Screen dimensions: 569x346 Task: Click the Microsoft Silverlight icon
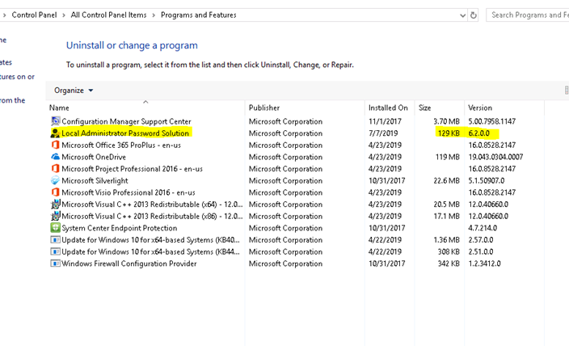pos(55,180)
